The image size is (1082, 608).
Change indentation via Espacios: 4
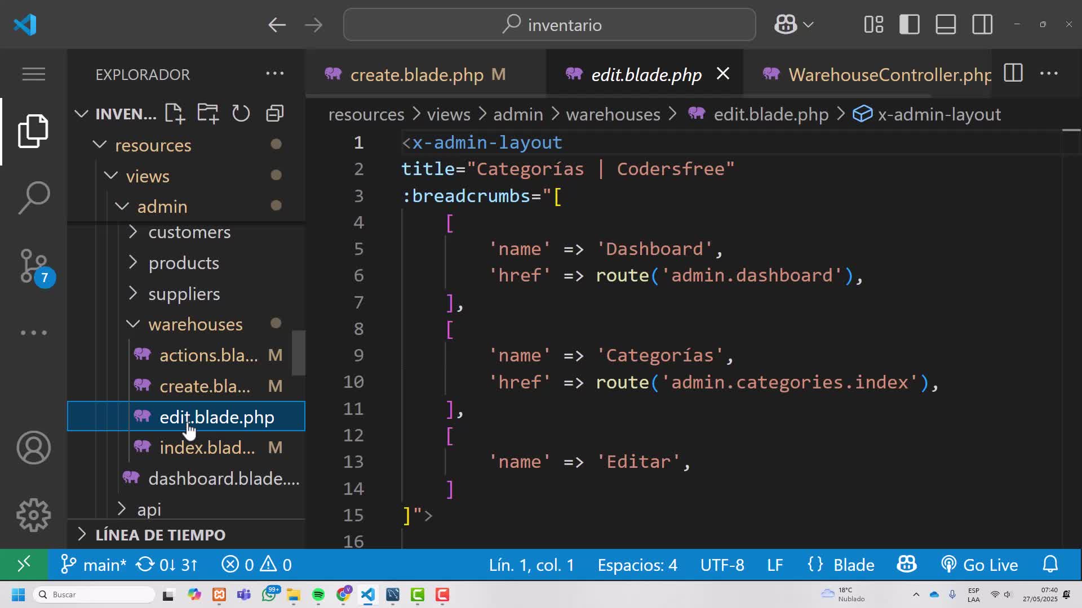click(x=637, y=565)
